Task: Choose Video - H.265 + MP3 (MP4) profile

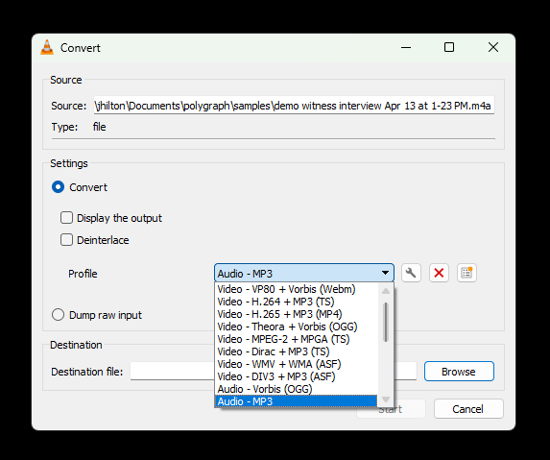Action: pos(297,314)
